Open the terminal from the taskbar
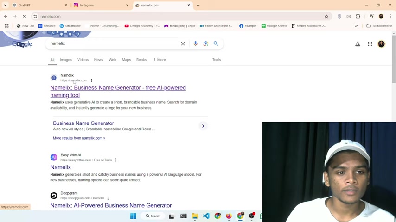 (183, 216)
